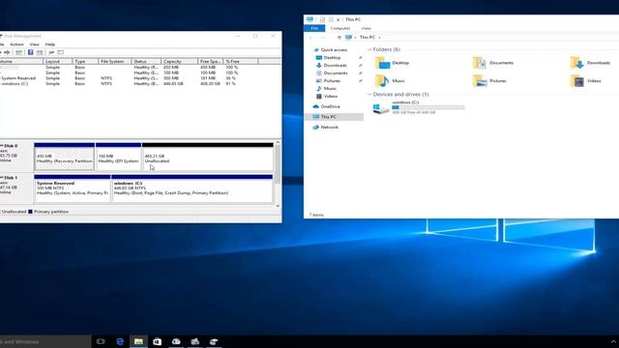Open the Downloads folder in Folders group
Screen dimensions: 619x348
[x=590, y=63]
